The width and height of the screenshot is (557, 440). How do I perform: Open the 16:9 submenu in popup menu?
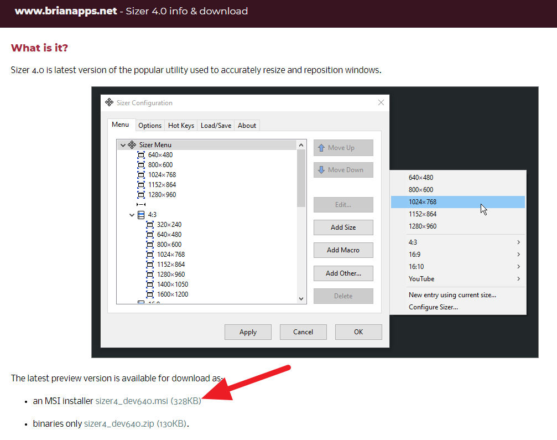(x=458, y=255)
